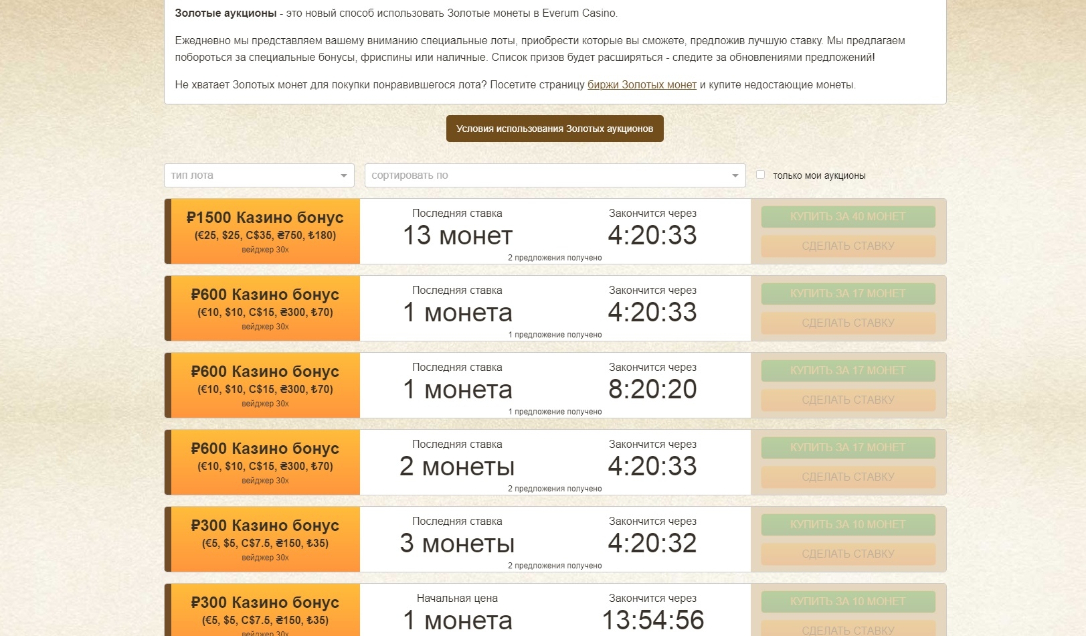Buy ₽600 lot with 1 монета ending 4:20:33
Viewport: 1086px width, 636px height.
tap(848, 294)
